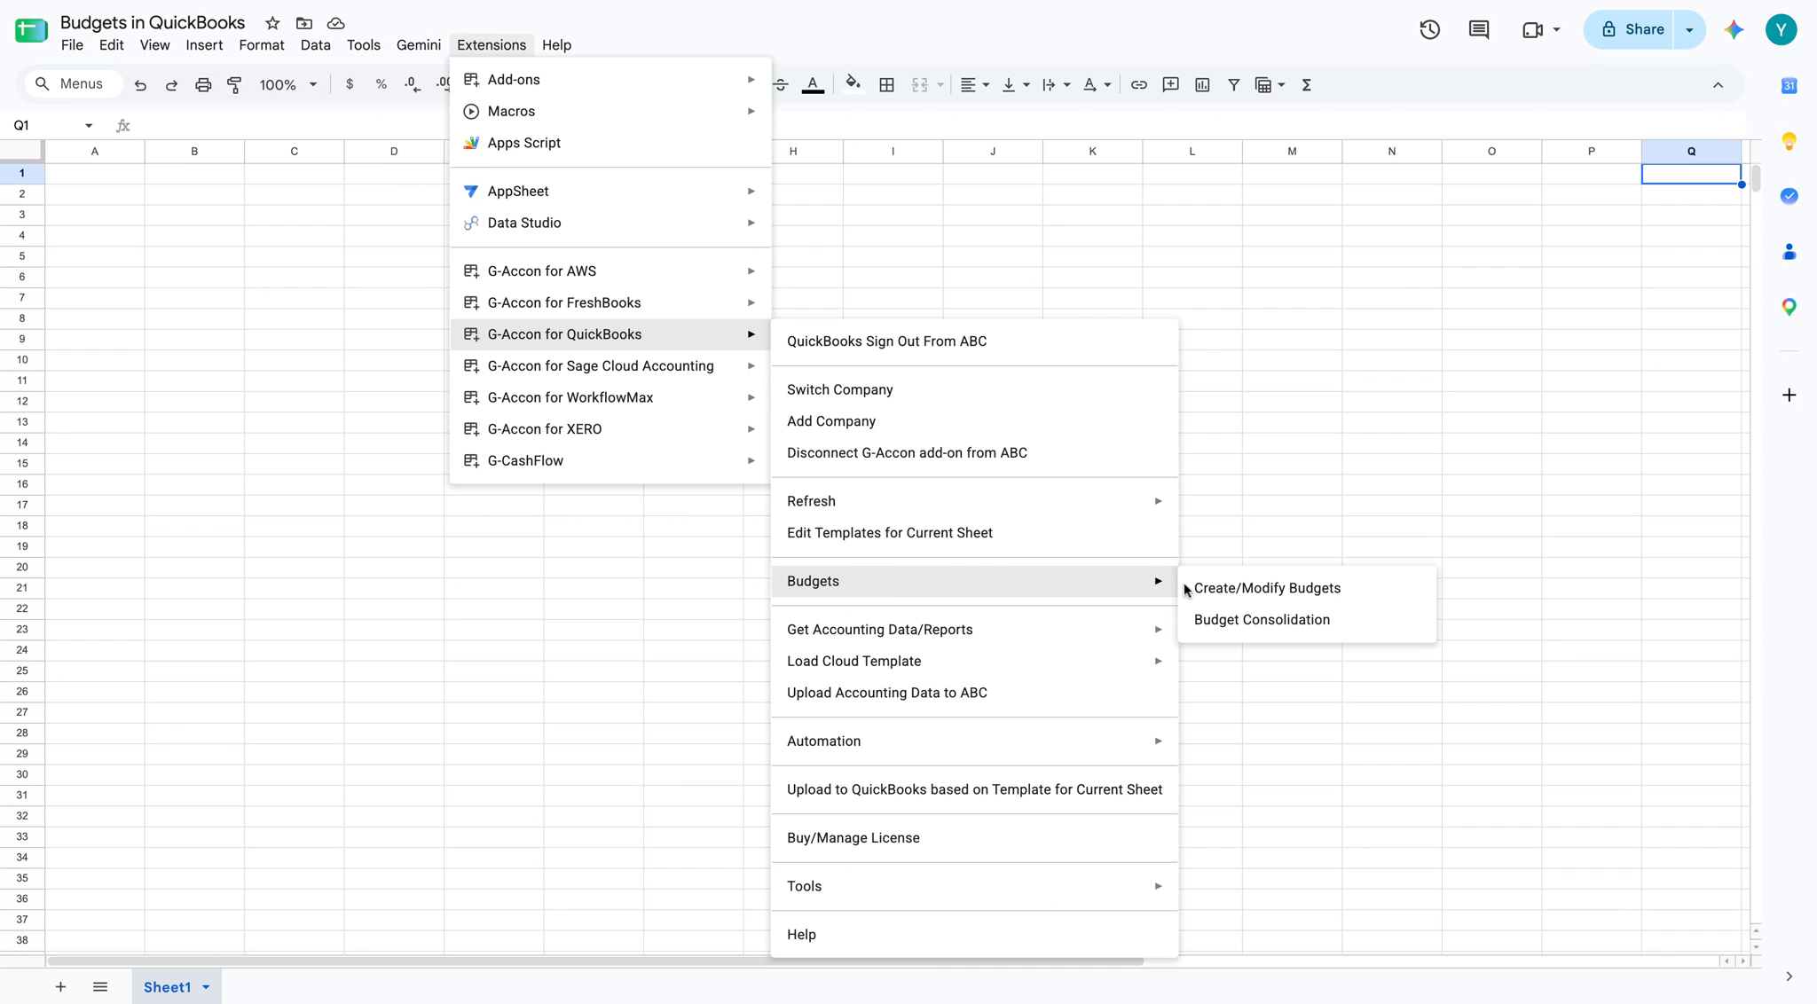Insert a link from the toolbar
Viewport: 1817px width, 1004px height.
1138,85
